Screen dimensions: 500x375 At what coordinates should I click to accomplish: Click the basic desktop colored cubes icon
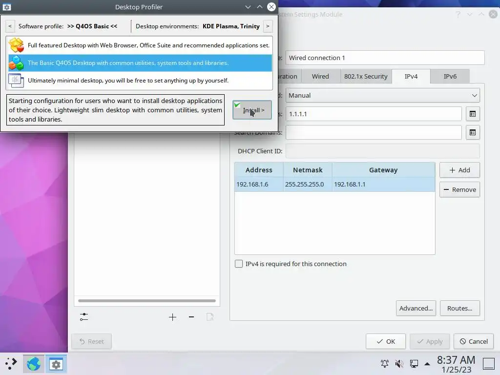(x=16, y=63)
